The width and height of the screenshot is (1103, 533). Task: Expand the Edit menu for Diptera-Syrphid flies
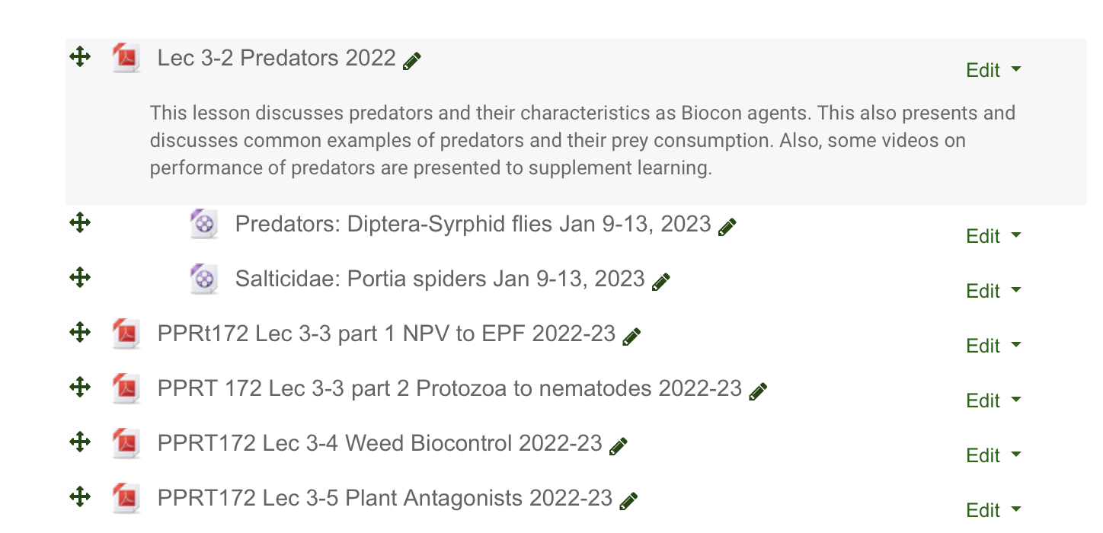tap(993, 236)
